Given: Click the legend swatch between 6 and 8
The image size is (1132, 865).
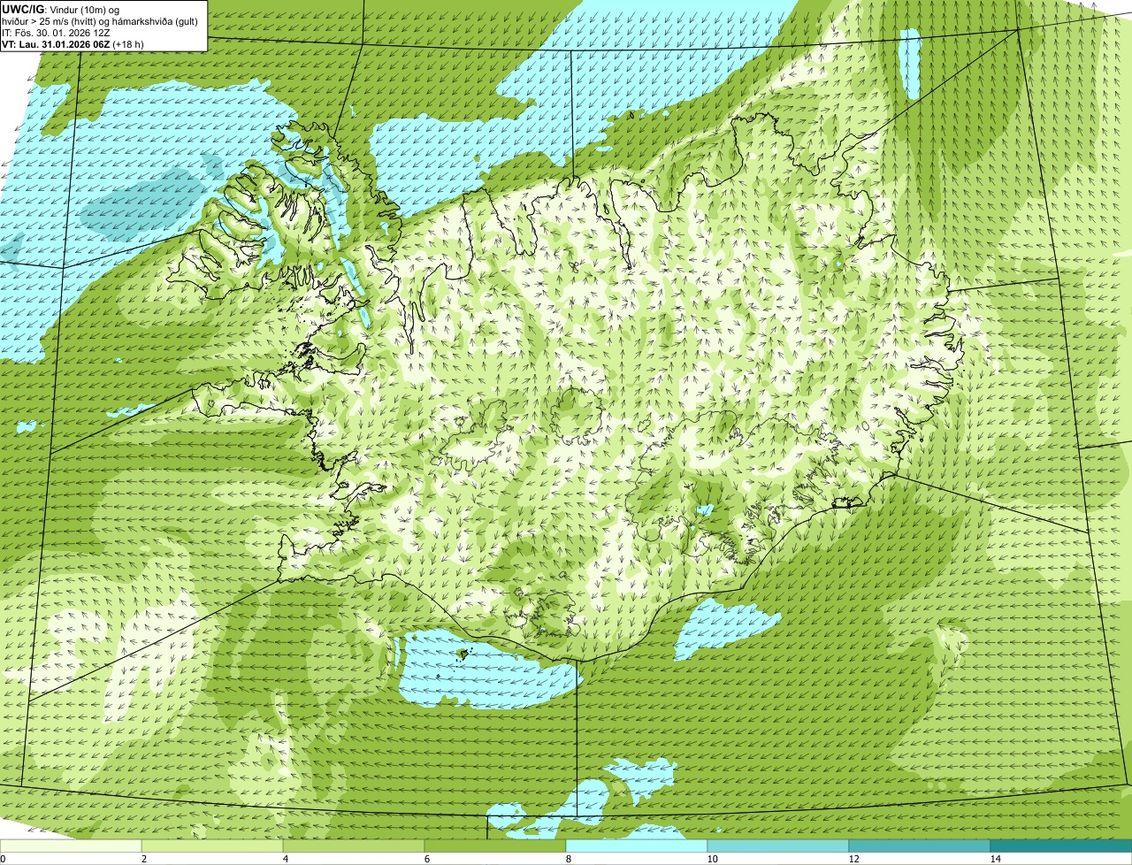Looking at the screenshot, I should (x=495, y=846).
